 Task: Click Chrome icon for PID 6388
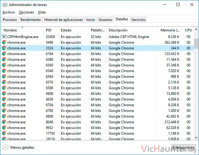coord(4,60)
